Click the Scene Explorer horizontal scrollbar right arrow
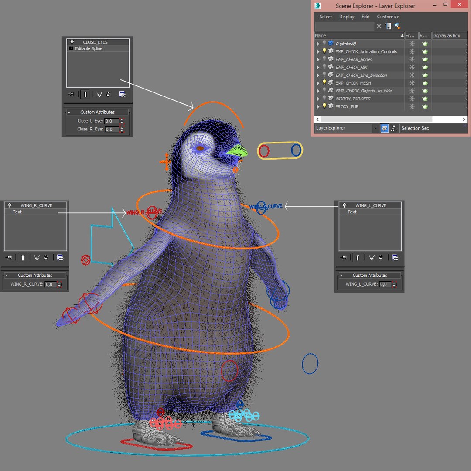 click(464, 119)
